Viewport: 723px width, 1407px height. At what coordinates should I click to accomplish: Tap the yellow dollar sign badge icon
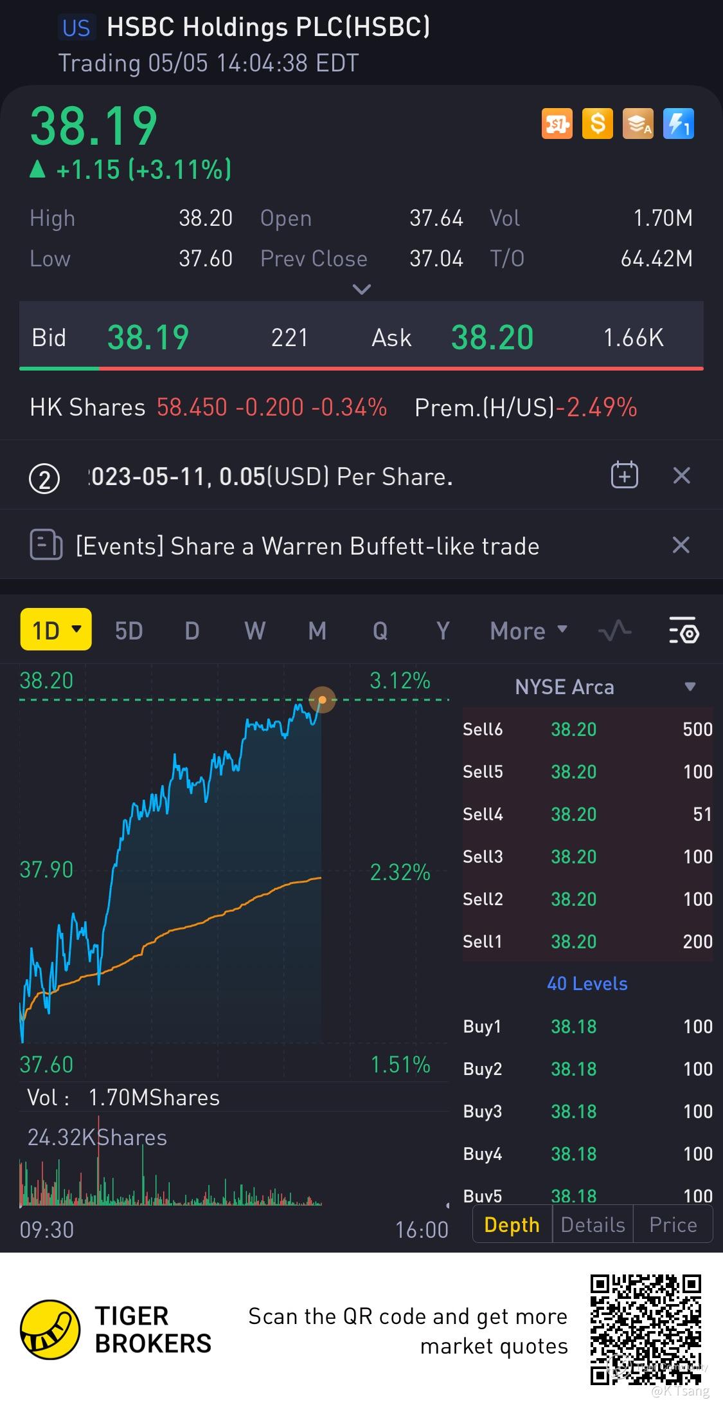[597, 124]
